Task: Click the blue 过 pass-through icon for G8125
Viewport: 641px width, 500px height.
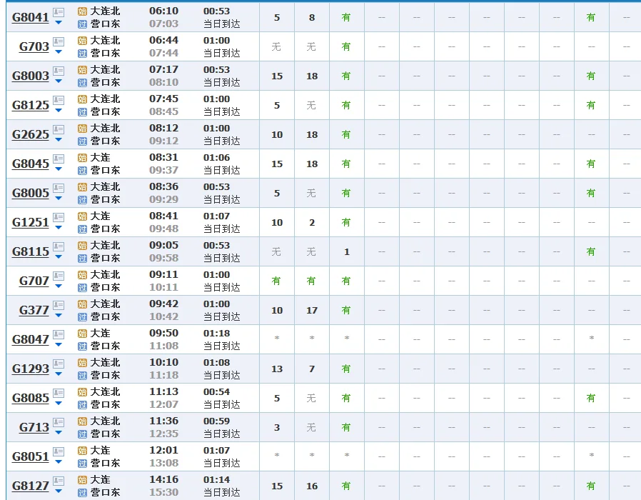Action: [x=82, y=112]
